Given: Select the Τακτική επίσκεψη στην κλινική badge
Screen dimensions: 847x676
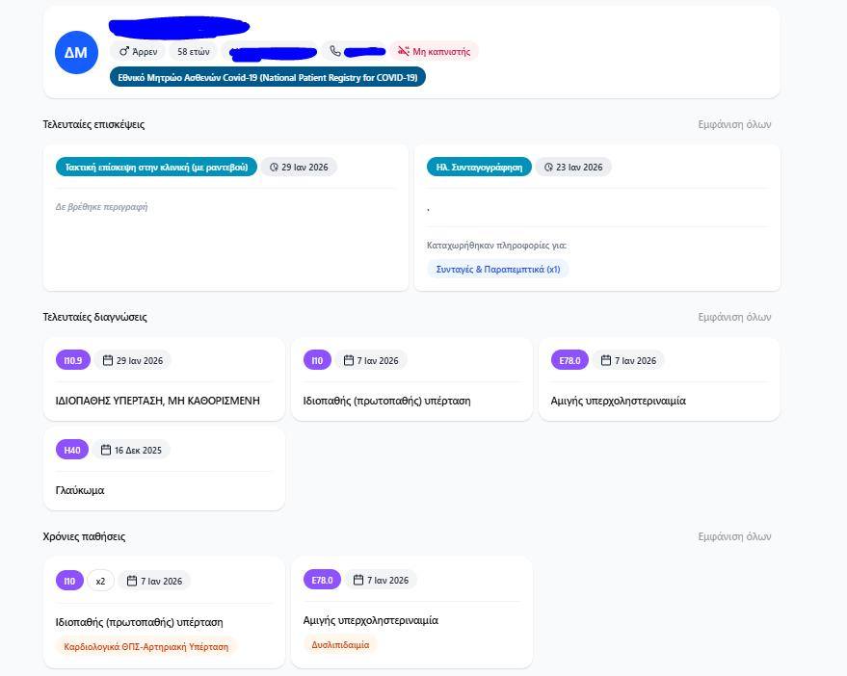Looking at the screenshot, I should (156, 168).
